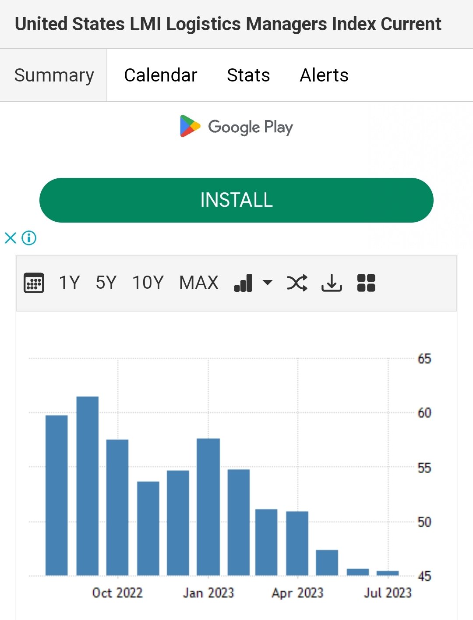Viewport: 473px width, 620px height.
Task: Set chart range to MAX
Action: pyautogui.click(x=199, y=283)
